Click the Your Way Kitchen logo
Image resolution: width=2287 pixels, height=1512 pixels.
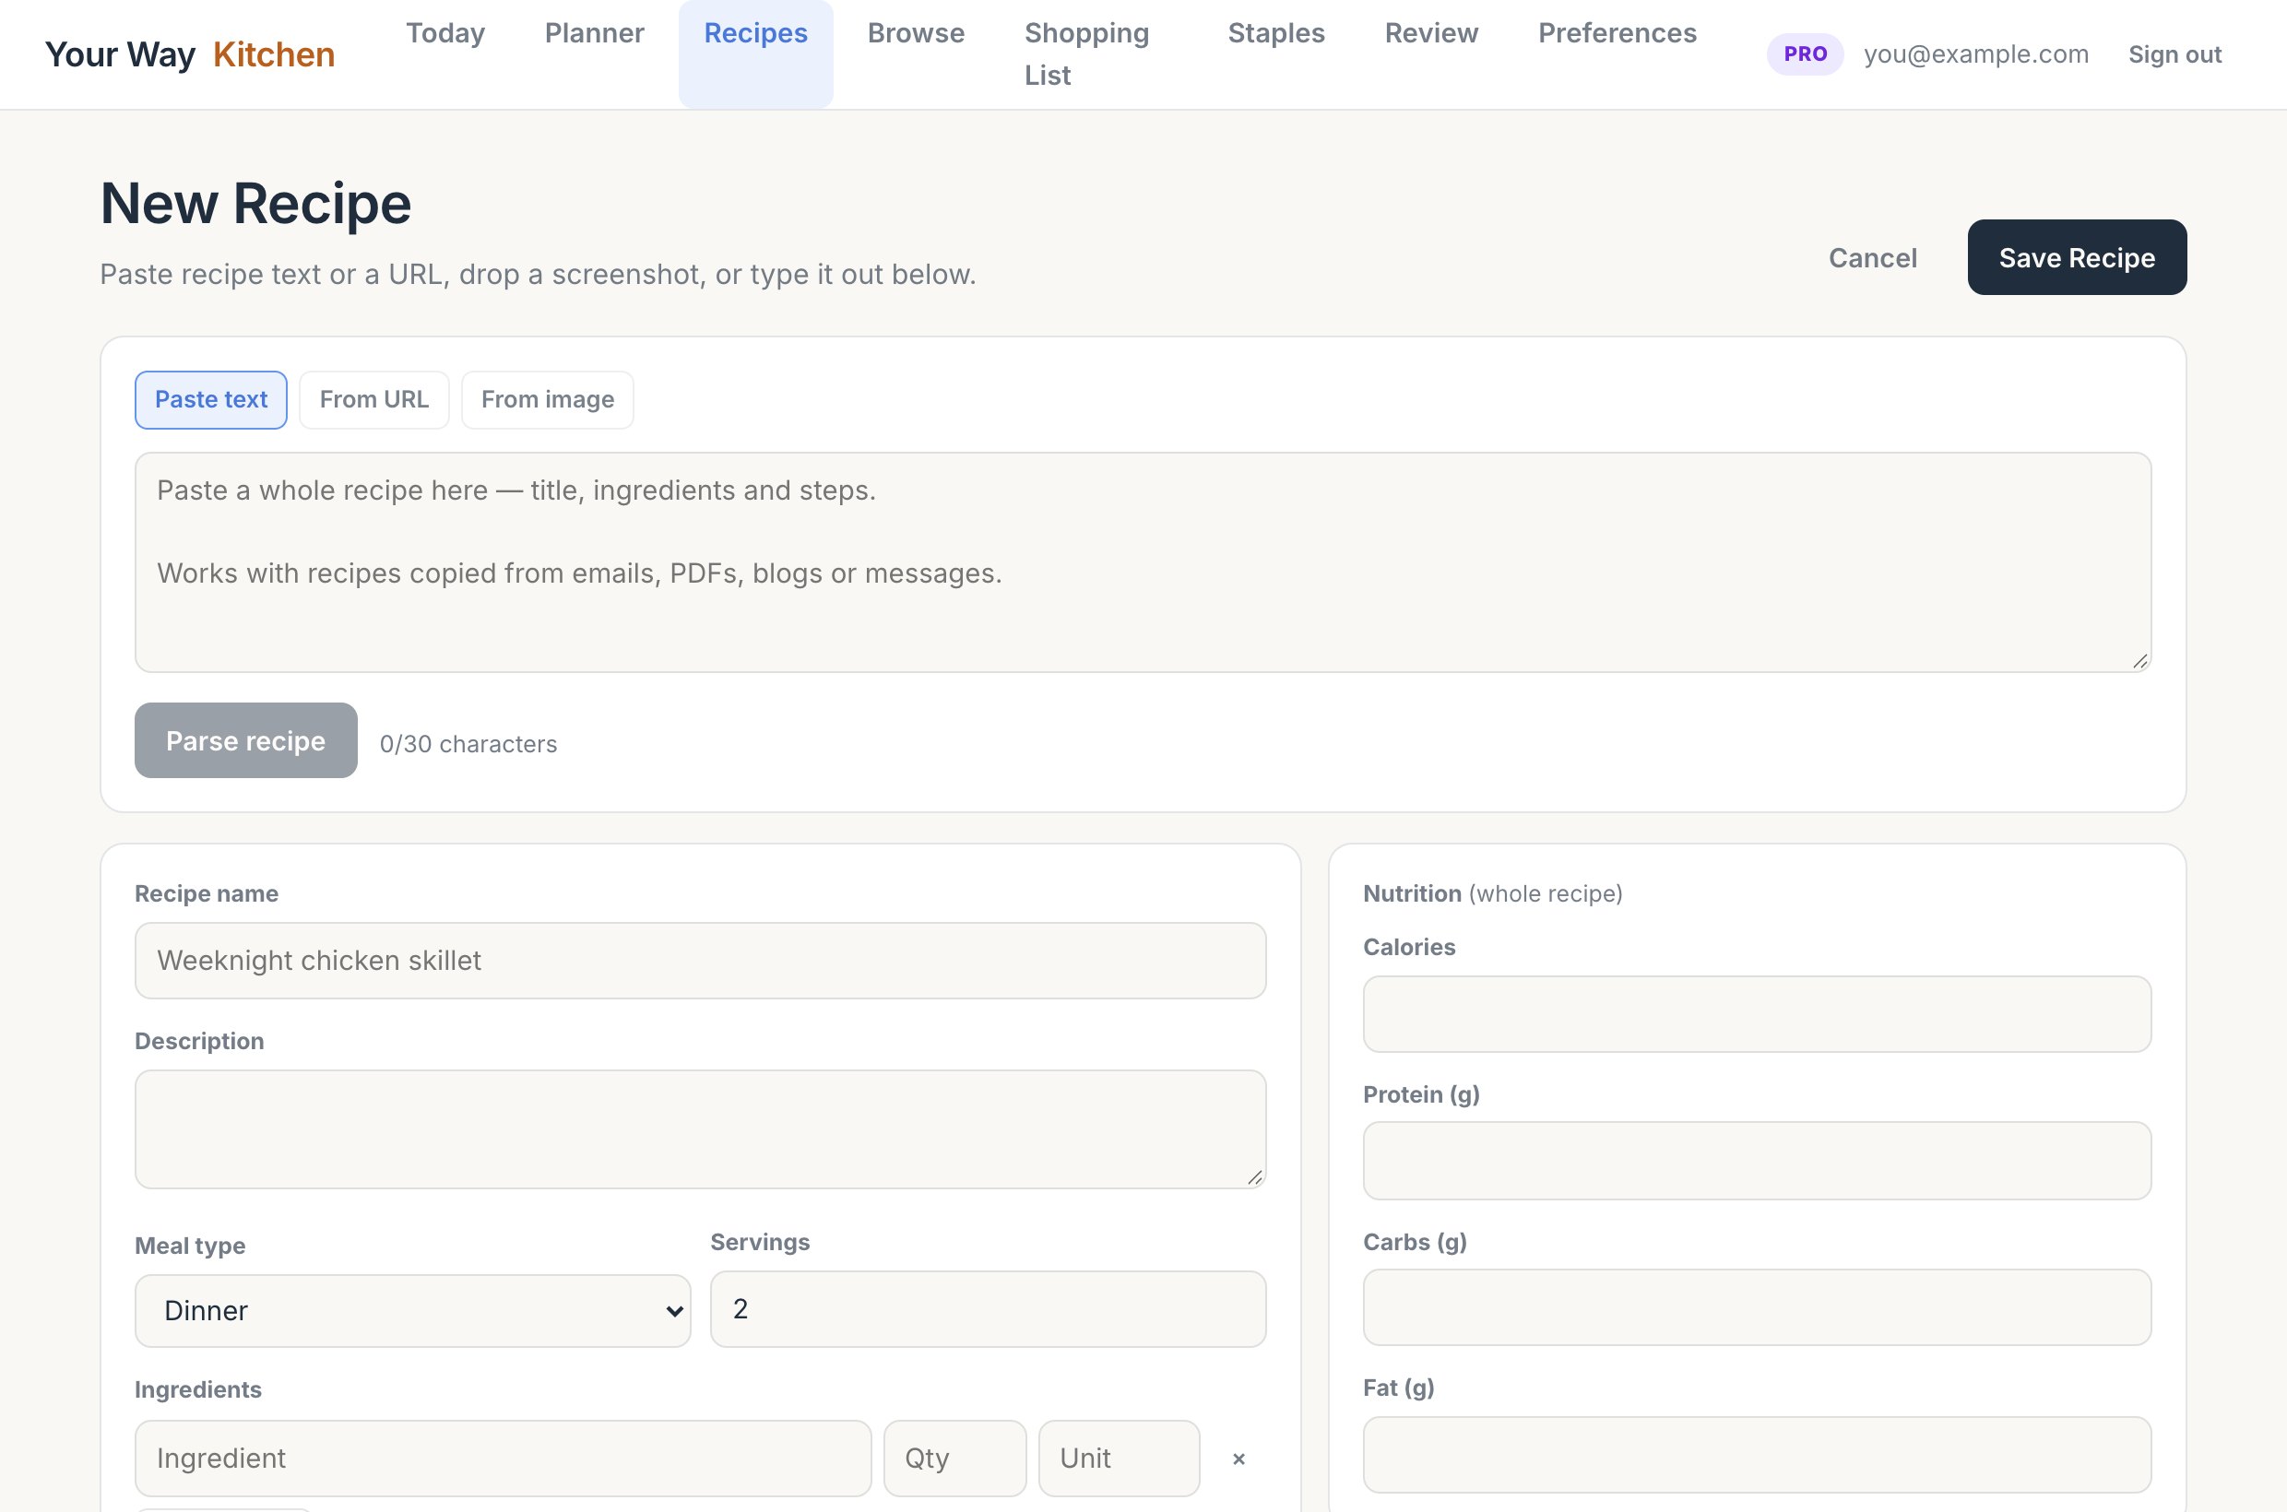pos(190,55)
